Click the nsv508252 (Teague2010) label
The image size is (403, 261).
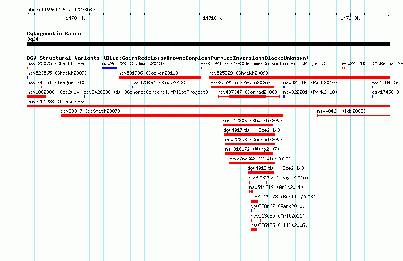[x=278, y=178]
